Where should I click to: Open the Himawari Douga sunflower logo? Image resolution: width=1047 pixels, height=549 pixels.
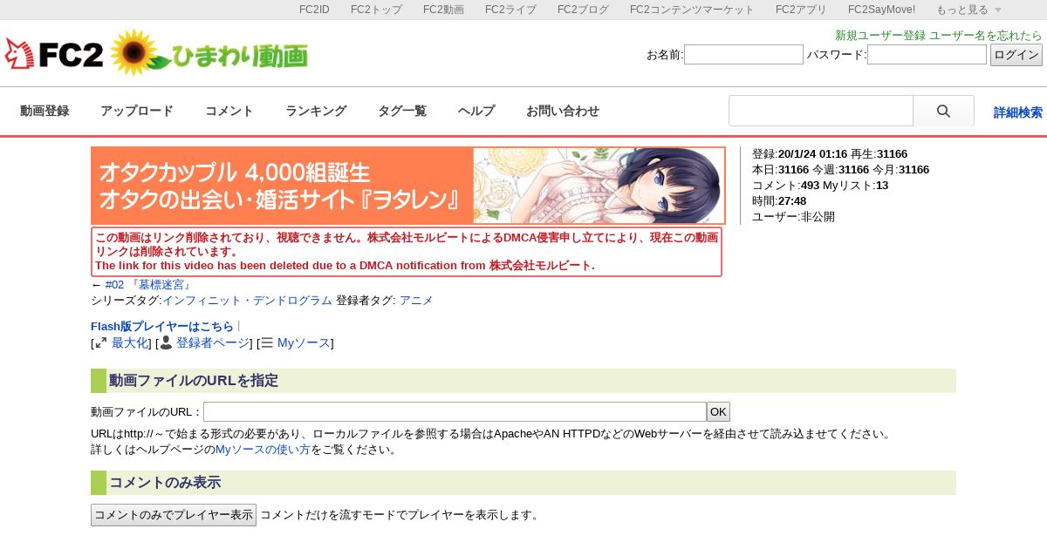(x=209, y=52)
